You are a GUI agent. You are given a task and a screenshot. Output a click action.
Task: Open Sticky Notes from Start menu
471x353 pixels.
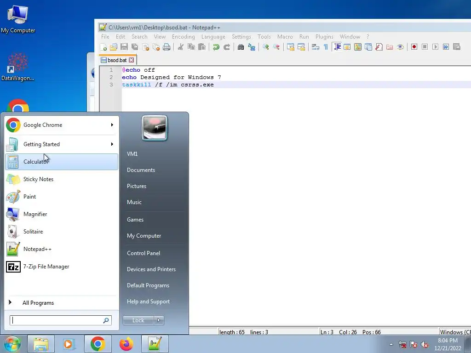pos(62,179)
